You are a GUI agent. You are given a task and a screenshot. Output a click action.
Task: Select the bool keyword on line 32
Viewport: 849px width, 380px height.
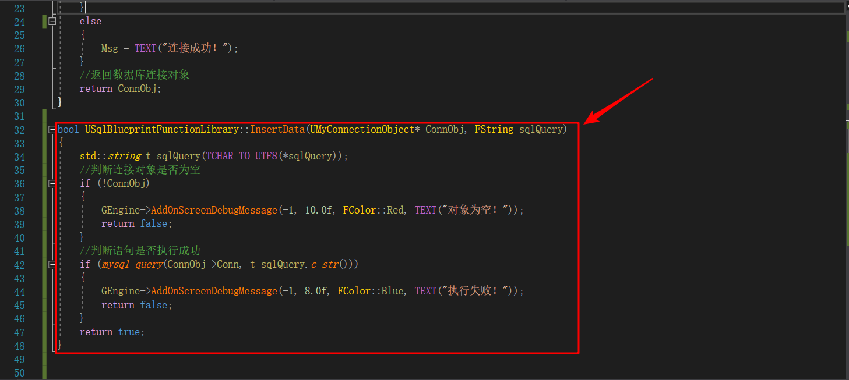point(68,129)
